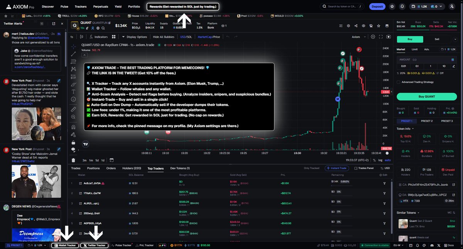The image size is (463, 249).
Task: Enable Advanced Trading Strategy checkbox
Action: pos(398,82)
